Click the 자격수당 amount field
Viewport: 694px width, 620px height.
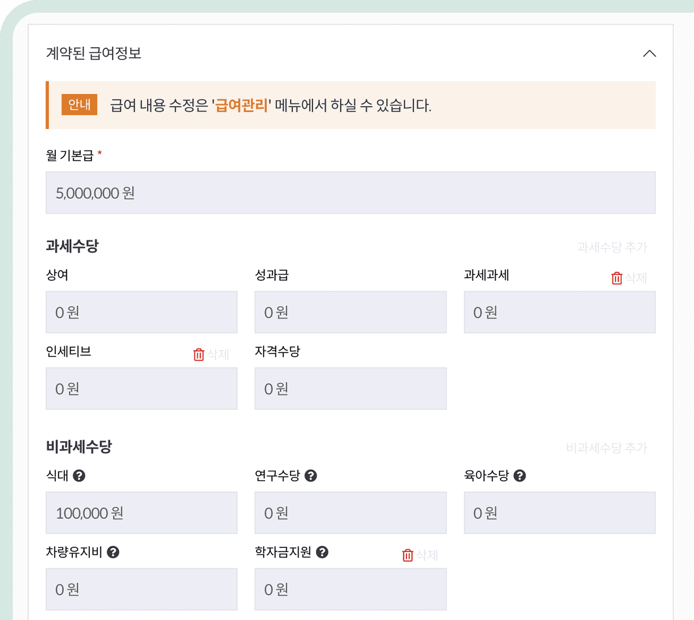point(350,389)
